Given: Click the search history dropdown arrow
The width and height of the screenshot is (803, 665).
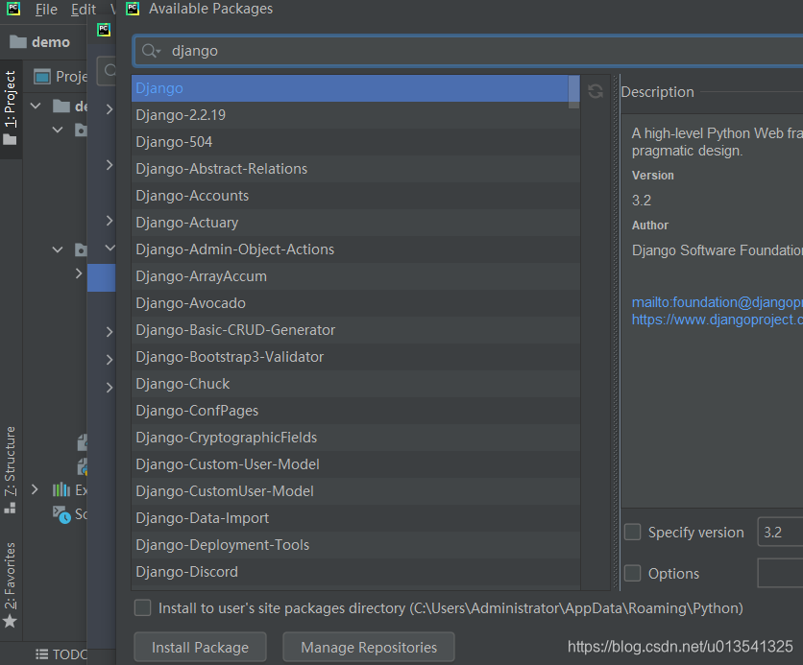Looking at the screenshot, I should pyautogui.click(x=158, y=52).
